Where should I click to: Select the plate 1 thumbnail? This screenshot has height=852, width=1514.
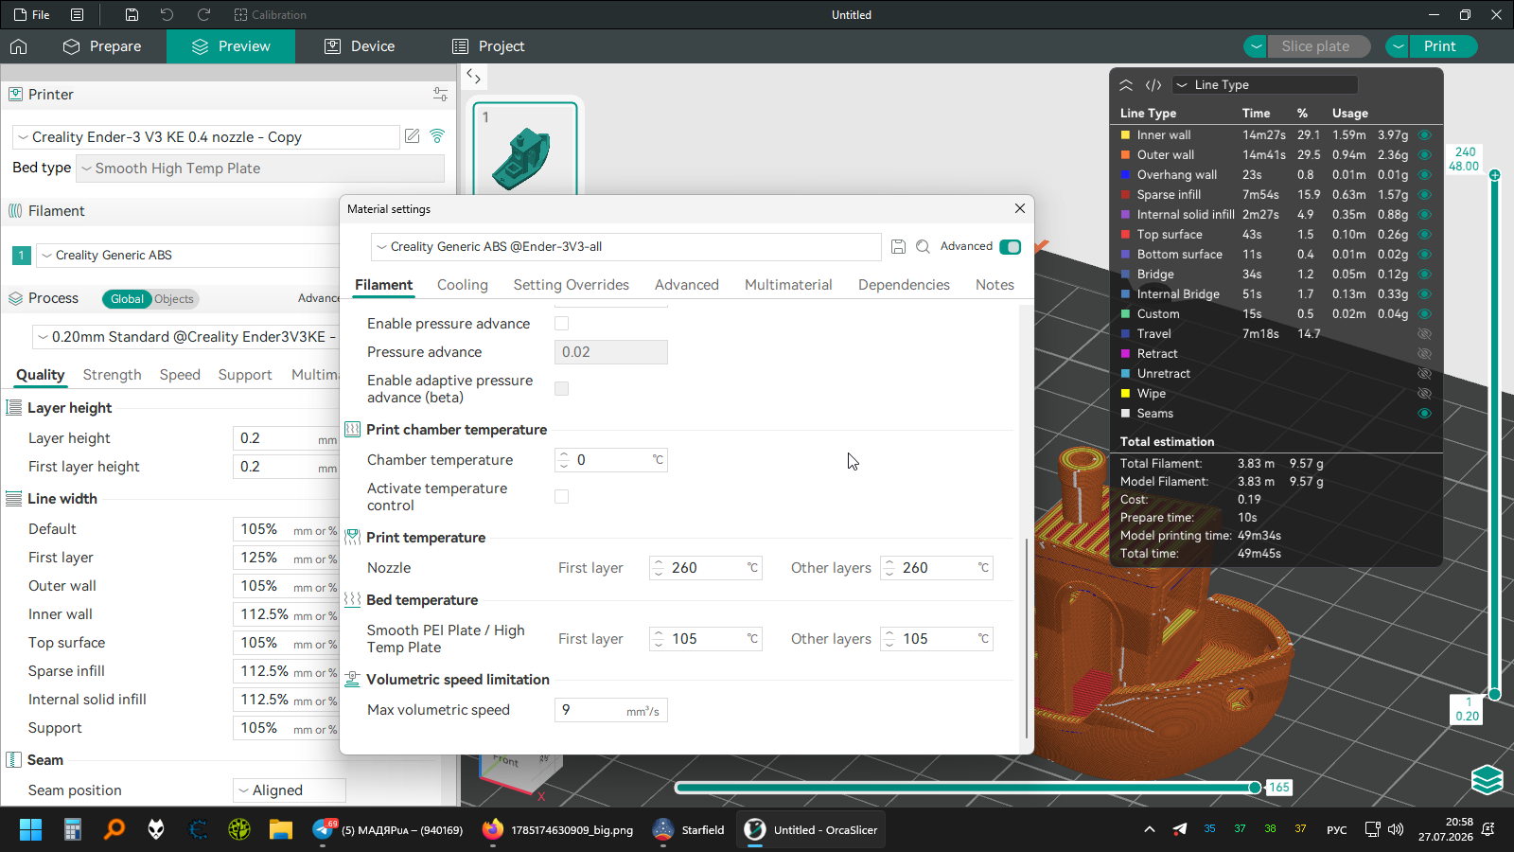tap(525, 149)
